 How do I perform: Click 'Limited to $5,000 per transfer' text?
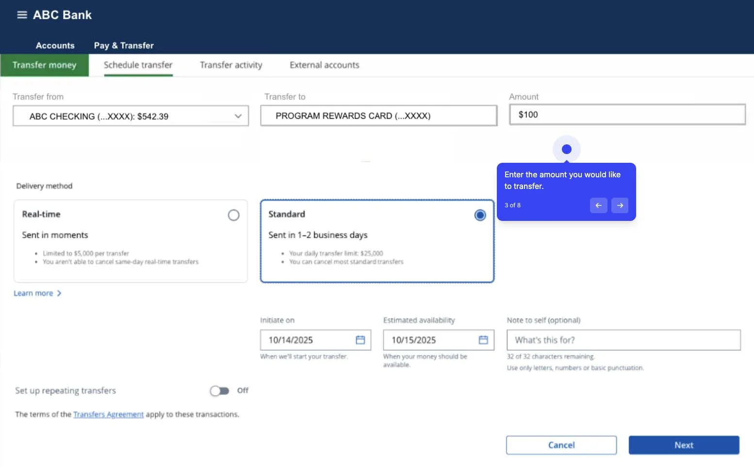[86, 253]
